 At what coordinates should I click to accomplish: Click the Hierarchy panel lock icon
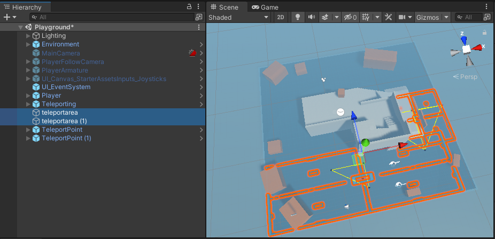(x=189, y=6)
